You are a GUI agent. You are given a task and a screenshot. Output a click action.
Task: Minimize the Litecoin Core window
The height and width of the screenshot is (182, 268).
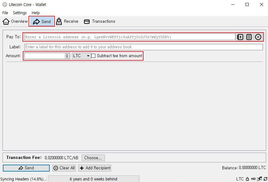[x=233, y=4]
